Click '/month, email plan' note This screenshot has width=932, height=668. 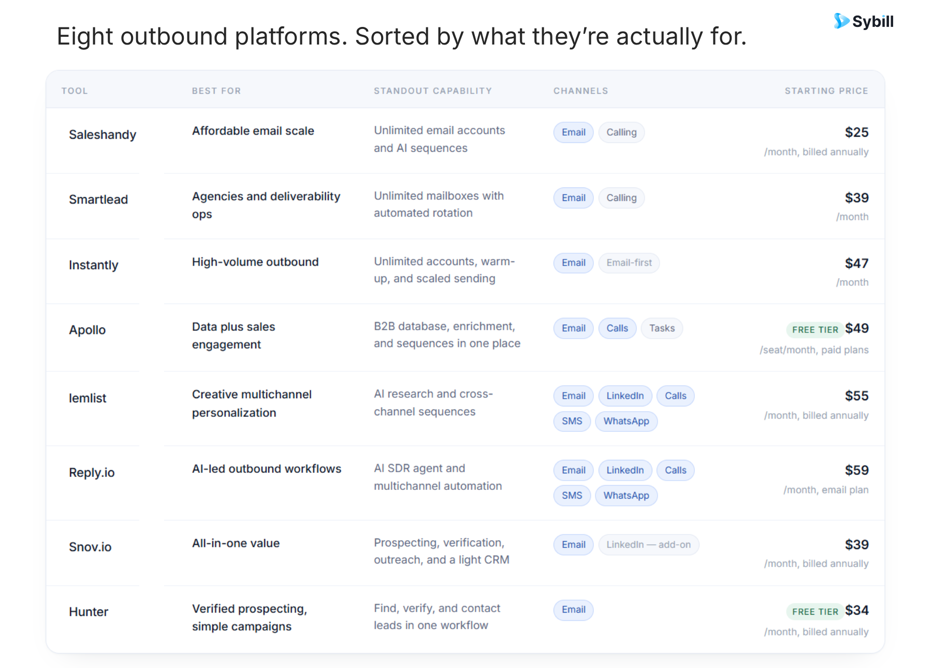(826, 490)
